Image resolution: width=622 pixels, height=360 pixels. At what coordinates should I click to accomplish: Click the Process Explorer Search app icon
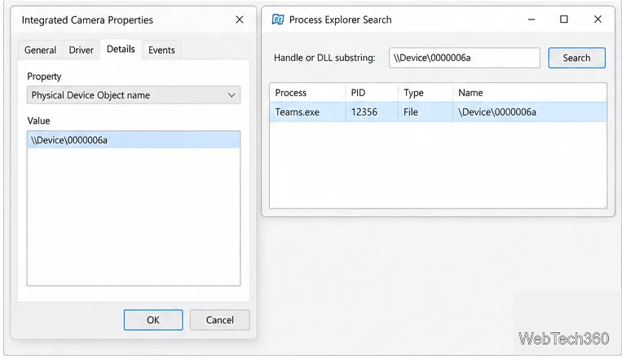[278, 20]
